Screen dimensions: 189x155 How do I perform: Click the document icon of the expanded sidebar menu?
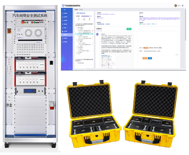click(x=63, y=31)
